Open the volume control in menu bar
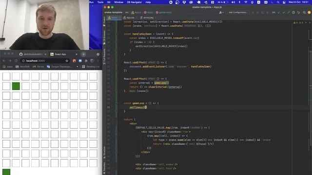312x175 pixels. [x=233, y=2]
